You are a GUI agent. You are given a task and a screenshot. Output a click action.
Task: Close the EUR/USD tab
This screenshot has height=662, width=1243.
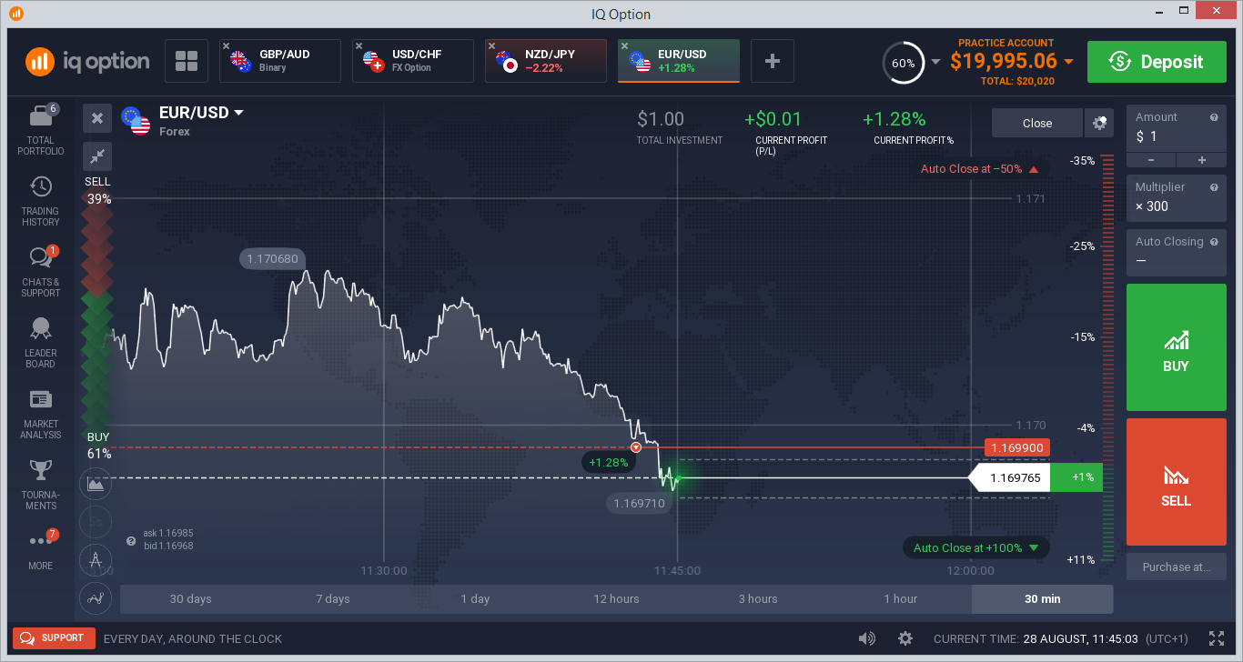(x=624, y=45)
